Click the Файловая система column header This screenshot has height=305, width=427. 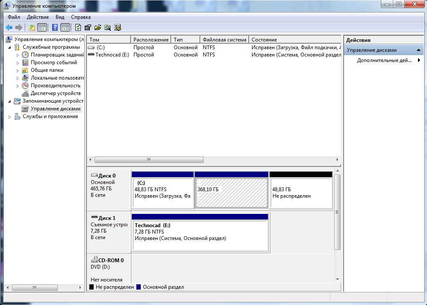pyautogui.click(x=224, y=40)
